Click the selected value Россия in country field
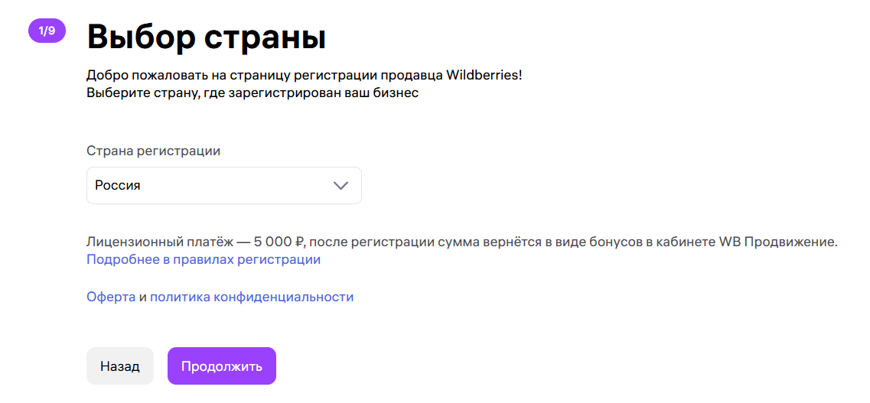The image size is (870, 403). (118, 186)
